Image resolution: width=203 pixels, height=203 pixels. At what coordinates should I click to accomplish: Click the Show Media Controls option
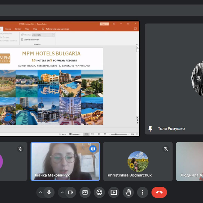point(8,41)
